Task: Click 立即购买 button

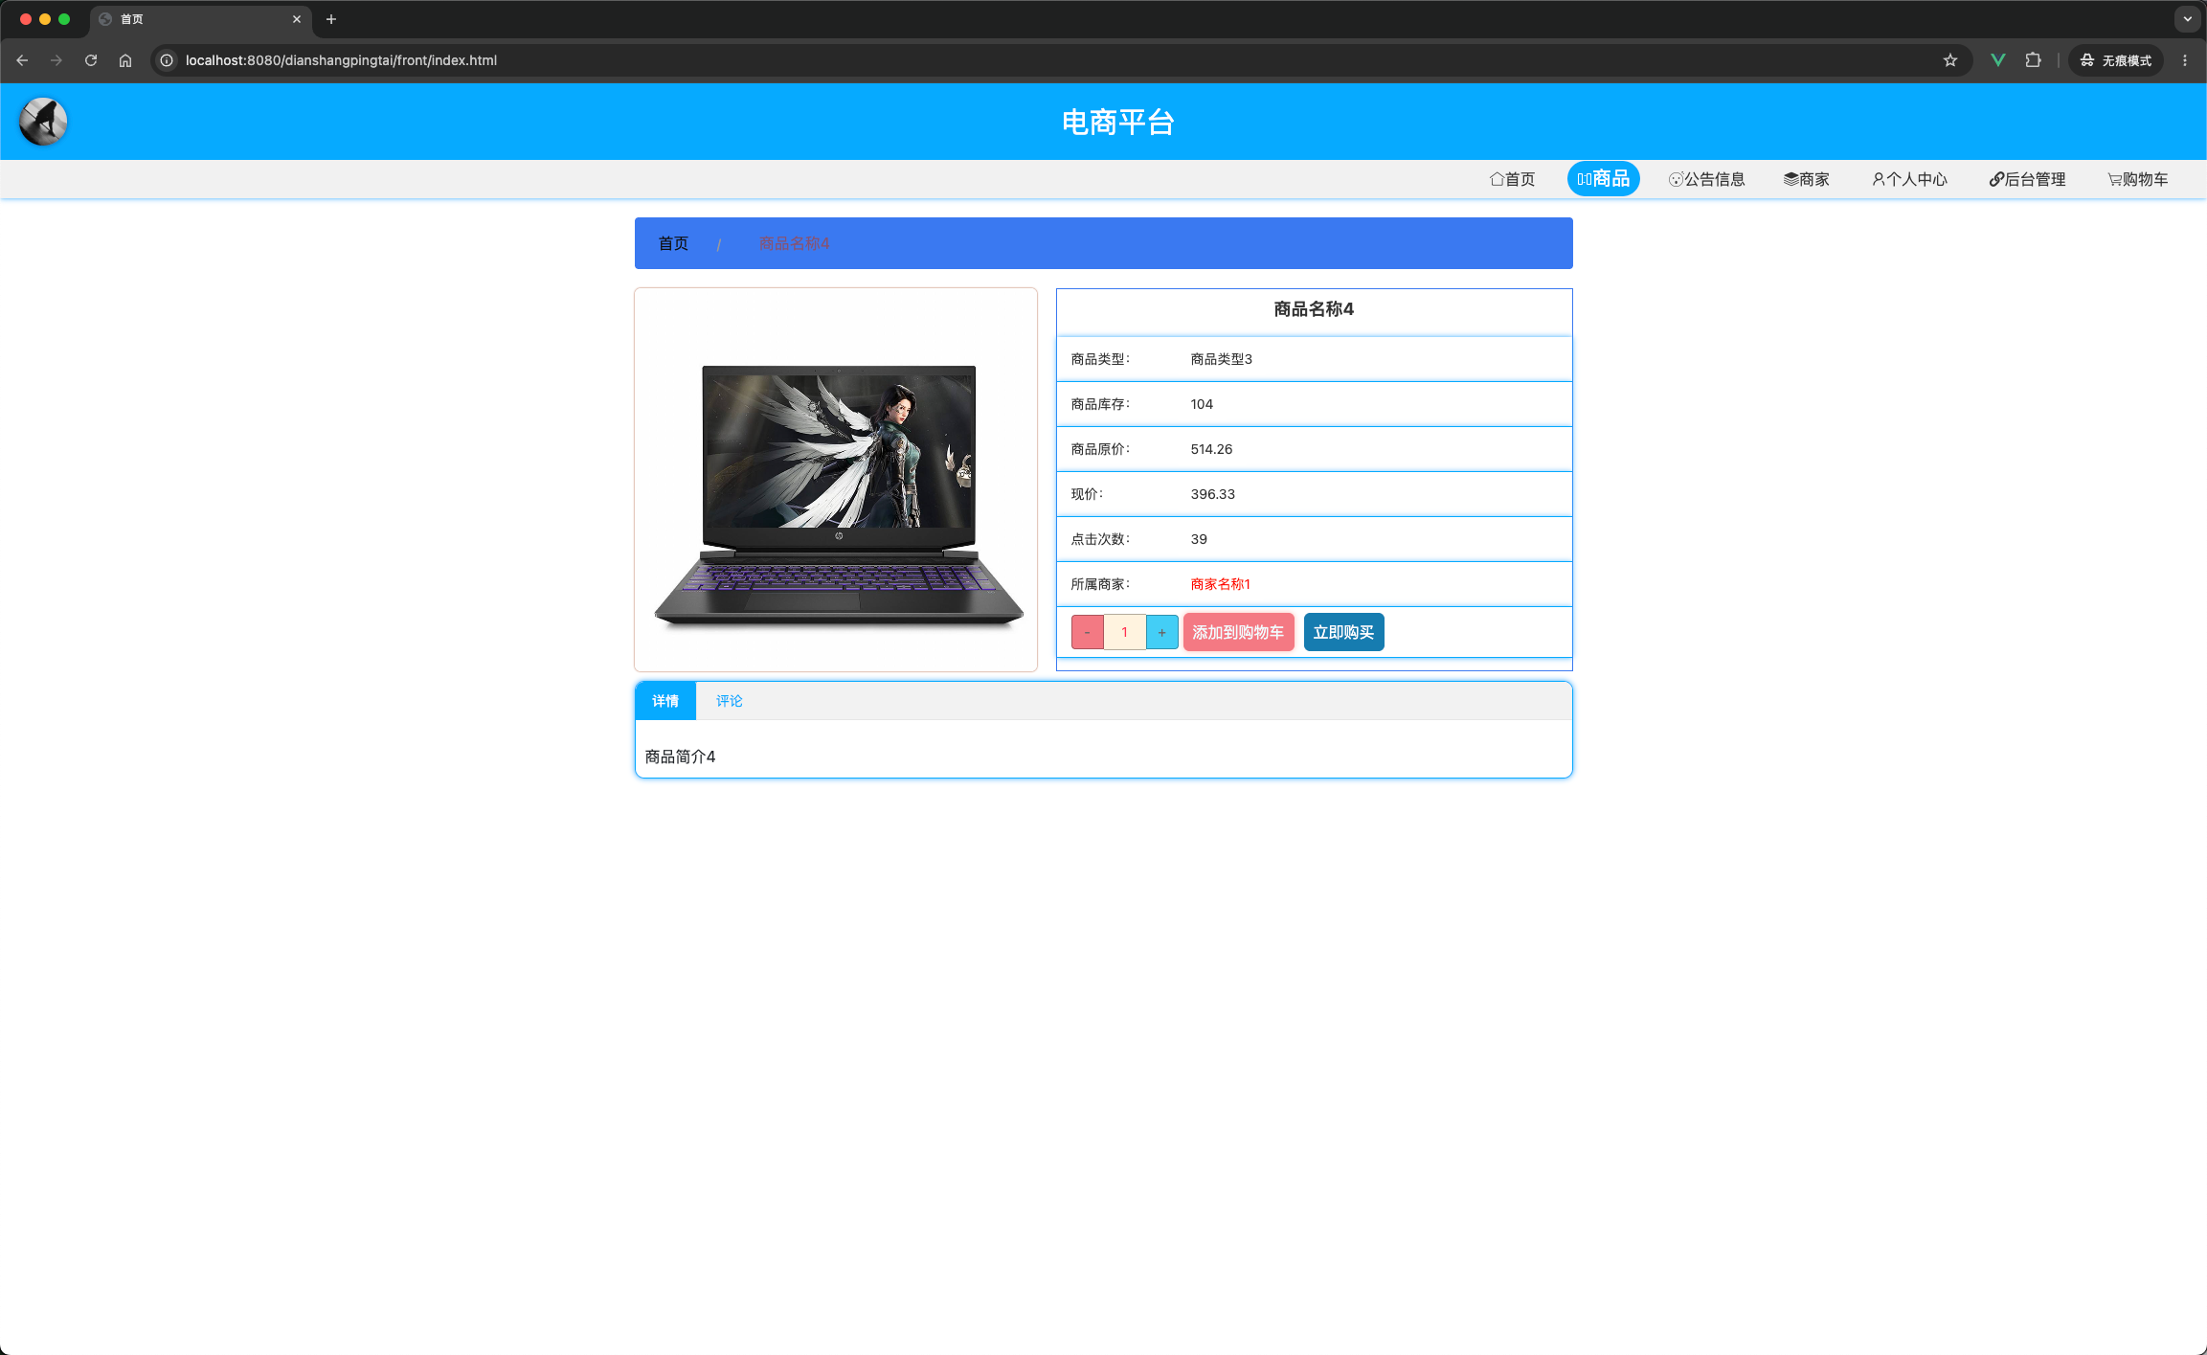Action: click(1343, 632)
